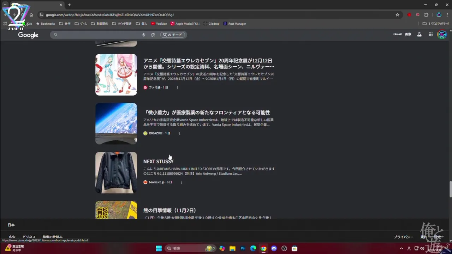Open Microsoft Edge from taskbar
The height and width of the screenshot is (254, 452).
[x=253, y=248]
